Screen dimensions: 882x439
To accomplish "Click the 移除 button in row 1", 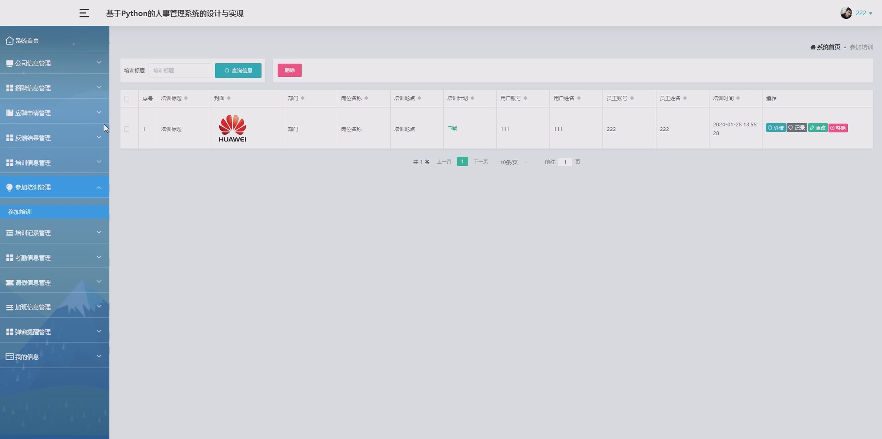I will coord(838,128).
